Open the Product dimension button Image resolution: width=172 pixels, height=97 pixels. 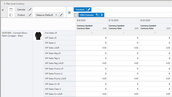[21, 15]
